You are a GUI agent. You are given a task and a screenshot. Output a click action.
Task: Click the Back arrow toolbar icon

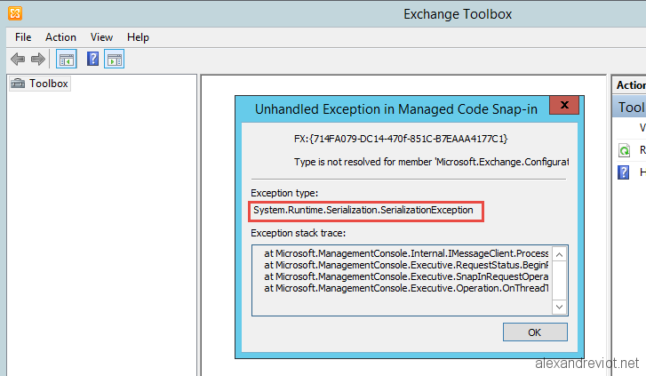(x=18, y=60)
